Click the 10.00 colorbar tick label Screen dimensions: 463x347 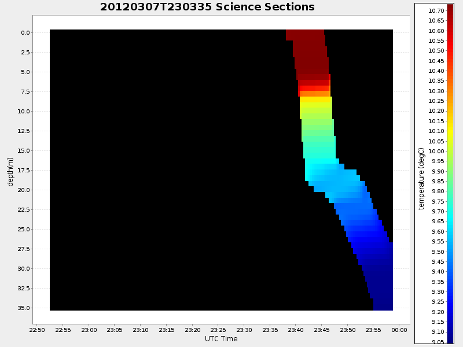coord(436,152)
